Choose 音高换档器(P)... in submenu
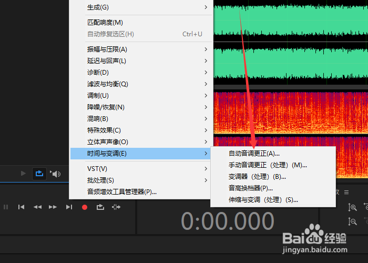Image resolution: width=368 pixels, height=263 pixels. point(273,188)
